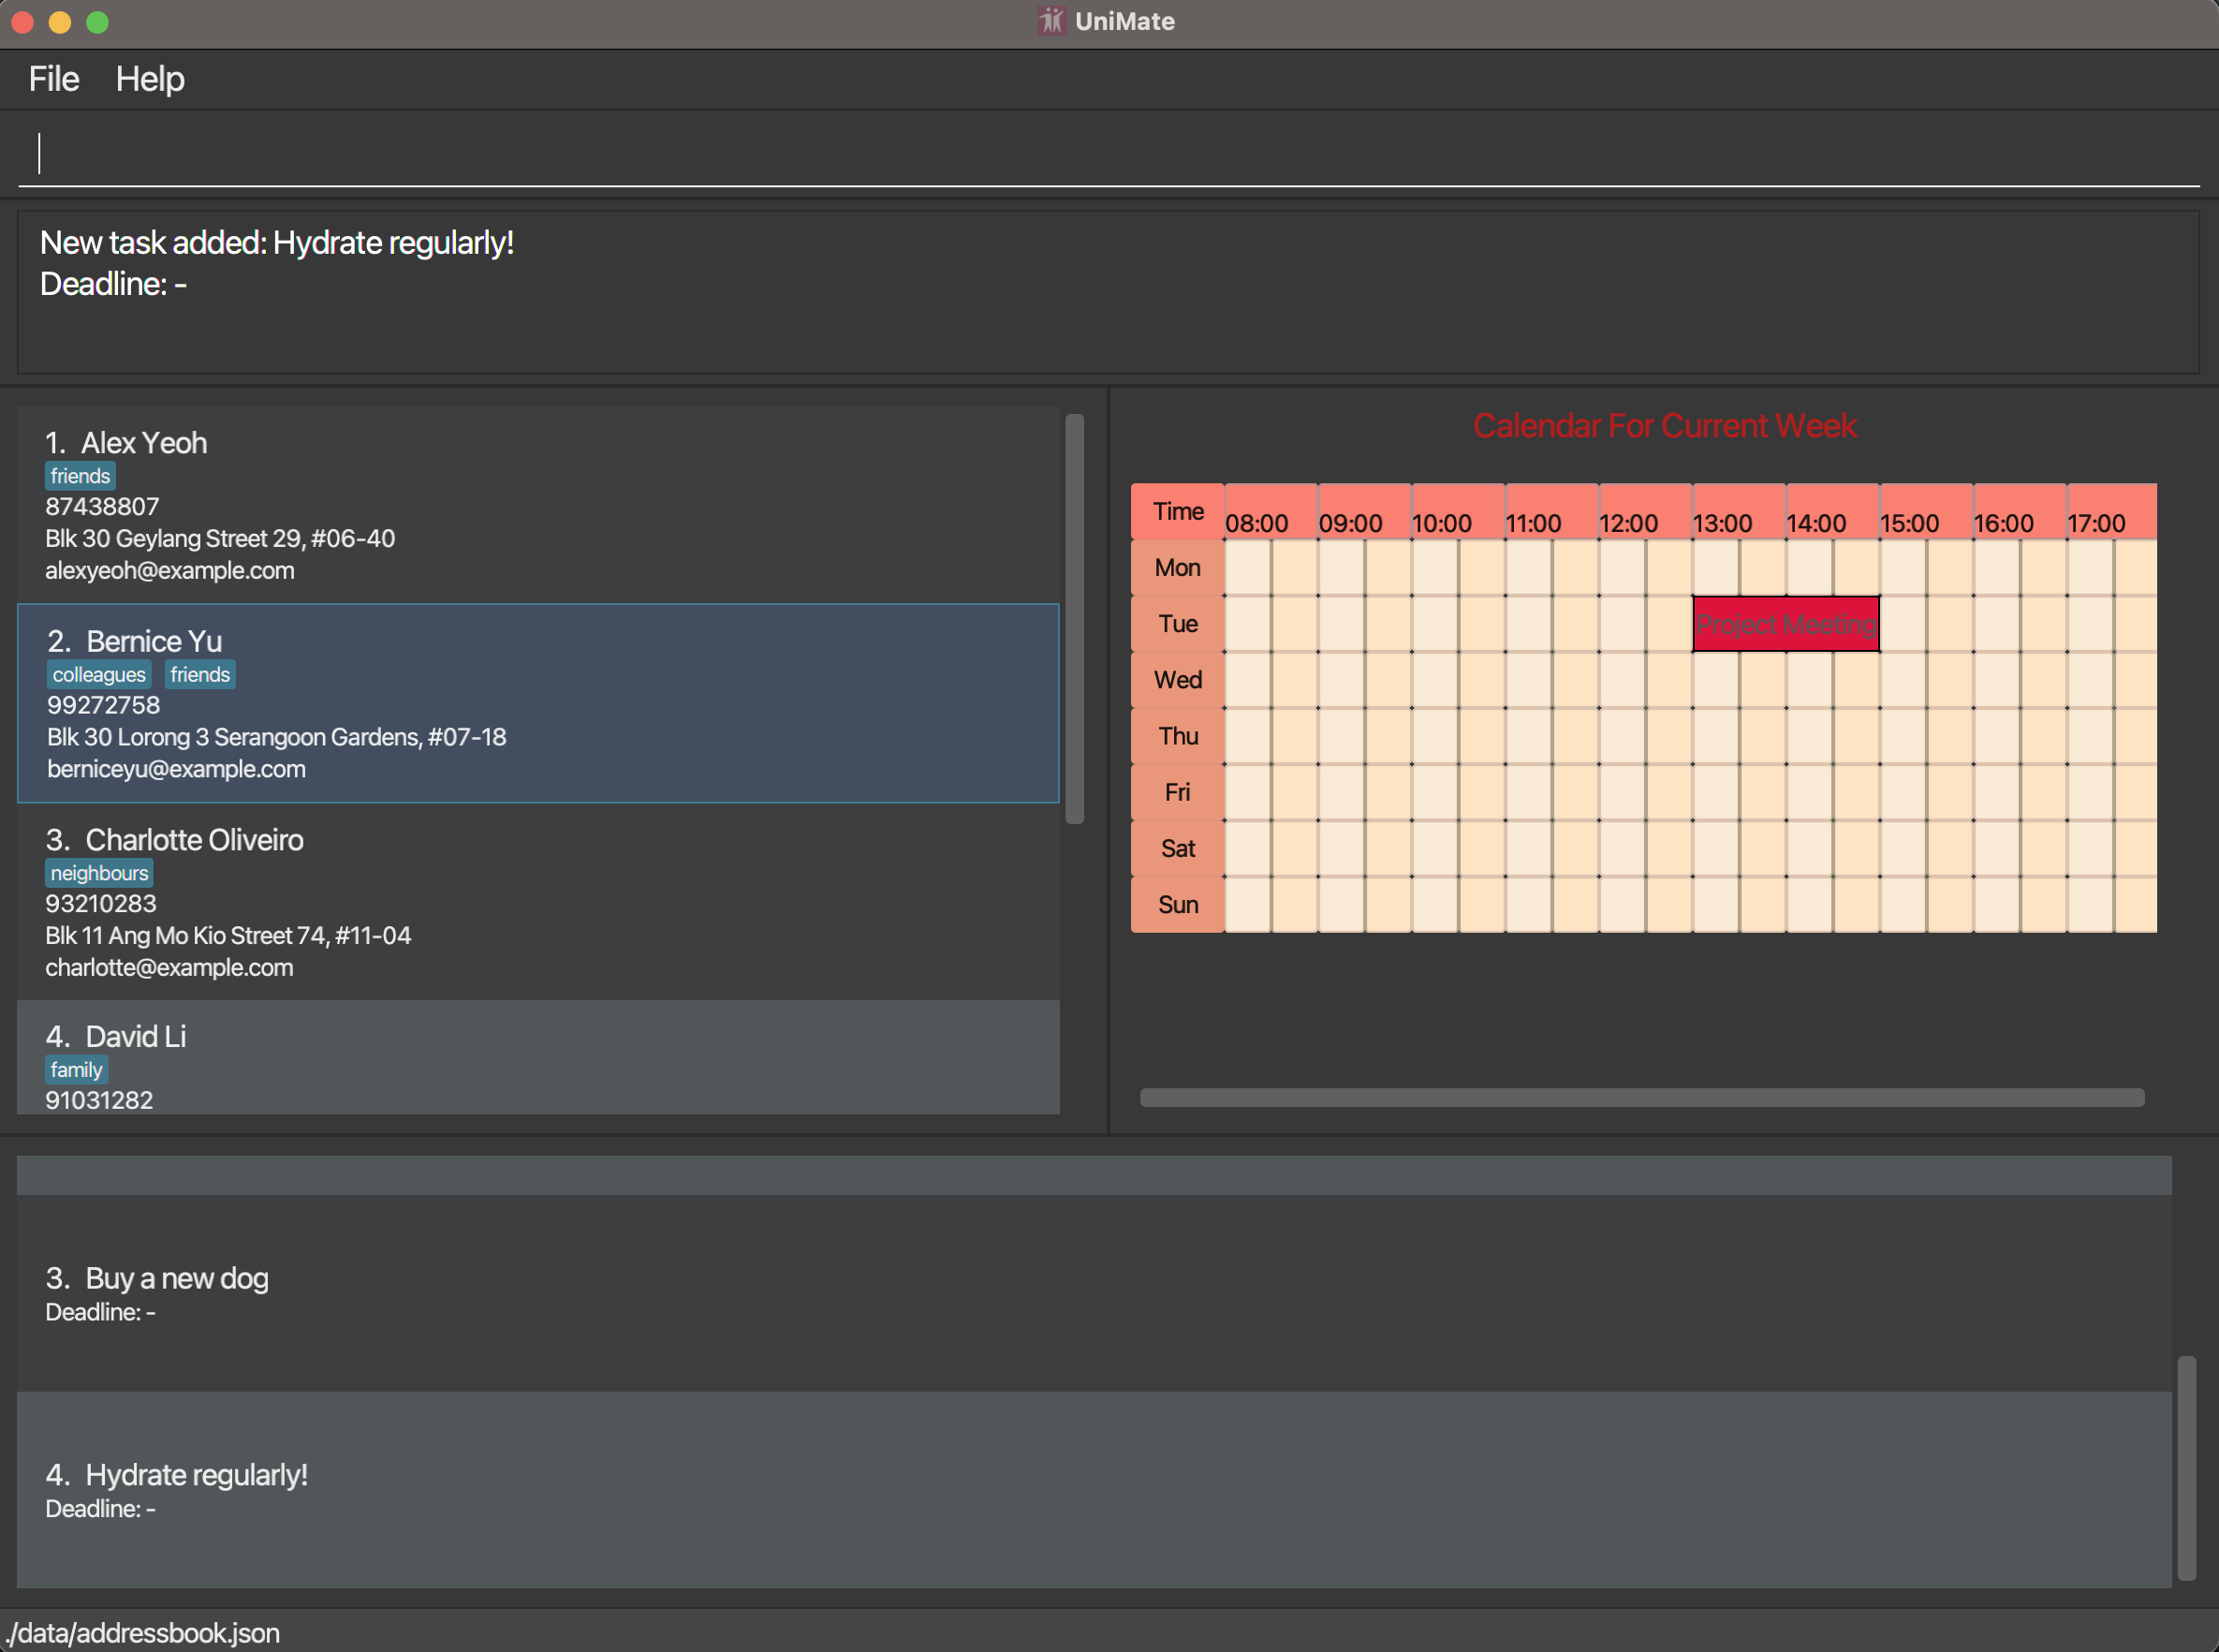Open the File menu
Viewport: 2219px width, 1652px height.
(x=54, y=79)
